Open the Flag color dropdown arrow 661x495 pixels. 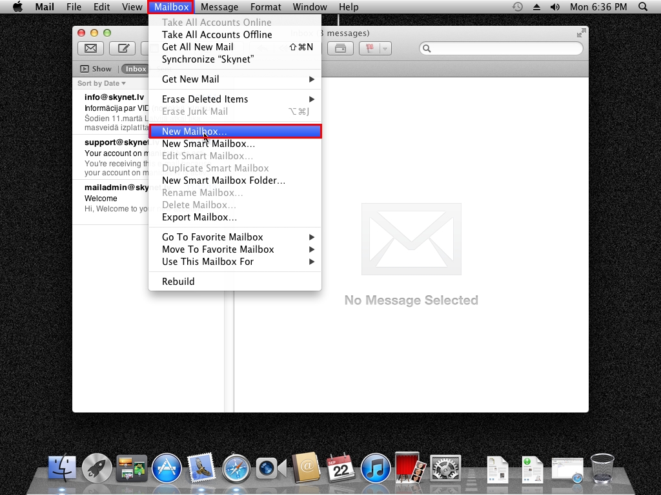click(385, 48)
